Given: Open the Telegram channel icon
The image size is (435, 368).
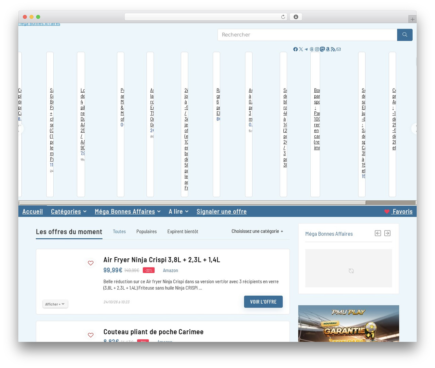Looking at the screenshot, I should click(x=306, y=49).
